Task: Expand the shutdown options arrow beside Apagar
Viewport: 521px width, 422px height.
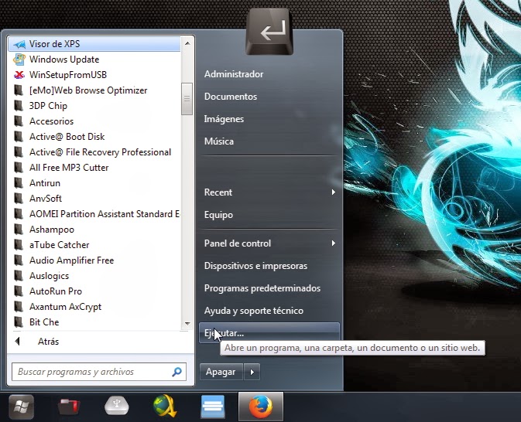Action: point(252,372)
